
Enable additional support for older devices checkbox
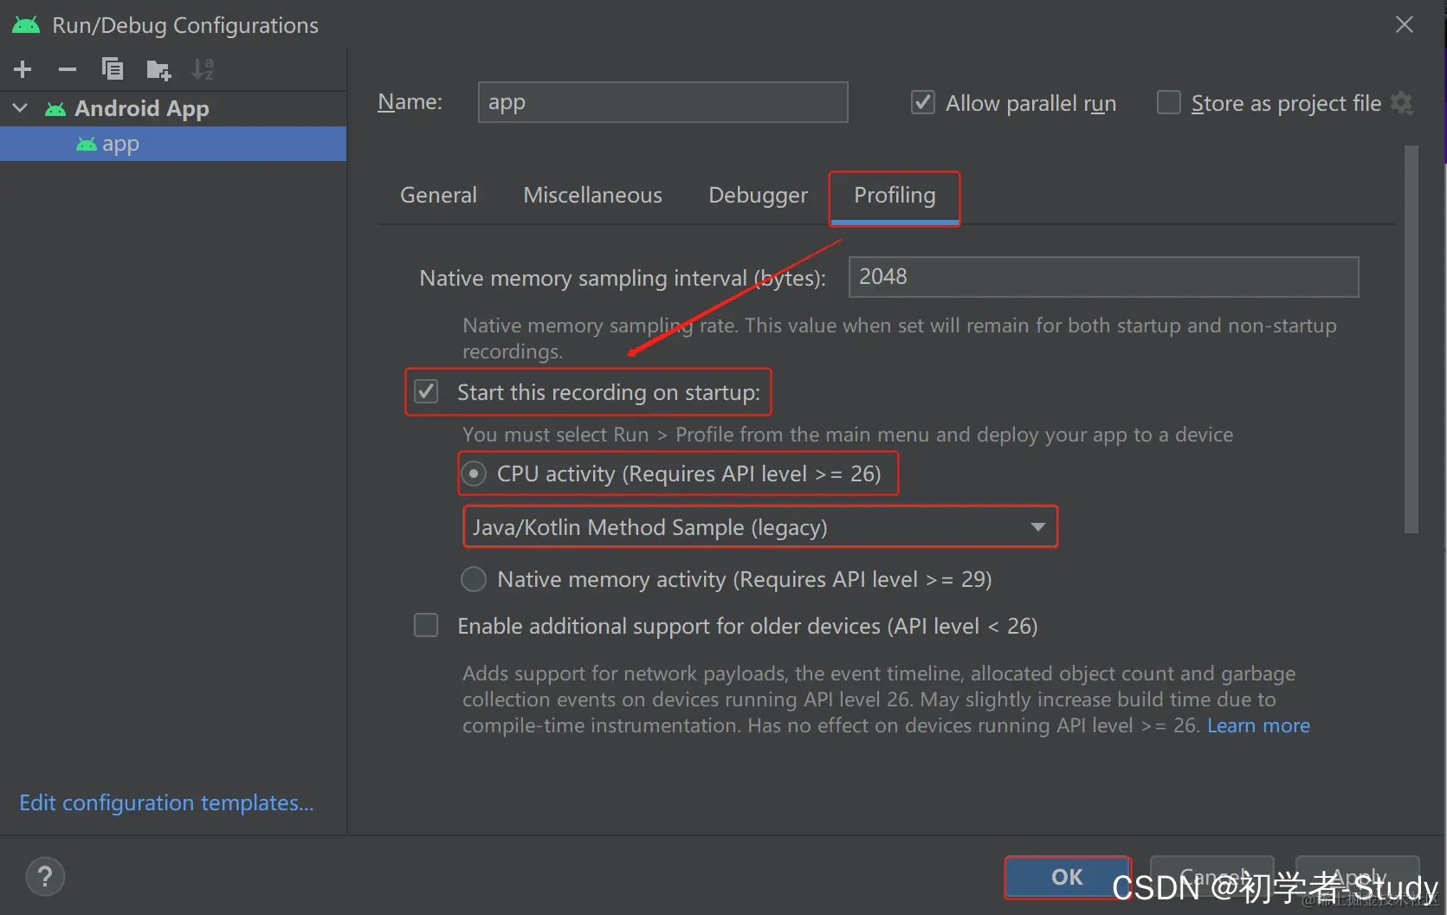click(x=426, y=625)
